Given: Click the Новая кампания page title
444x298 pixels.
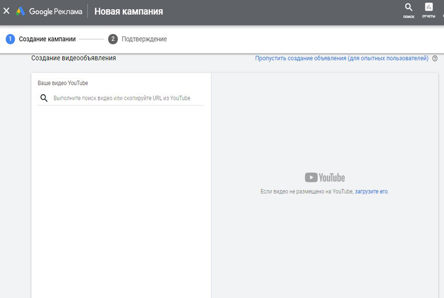Looking at the screenshot, I should point(128,11).
